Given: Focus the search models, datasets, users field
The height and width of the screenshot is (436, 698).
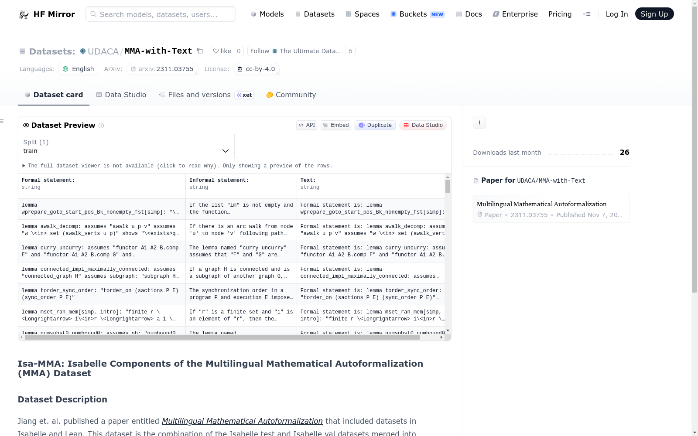Looking at the screenshot, I should (161, 14).
